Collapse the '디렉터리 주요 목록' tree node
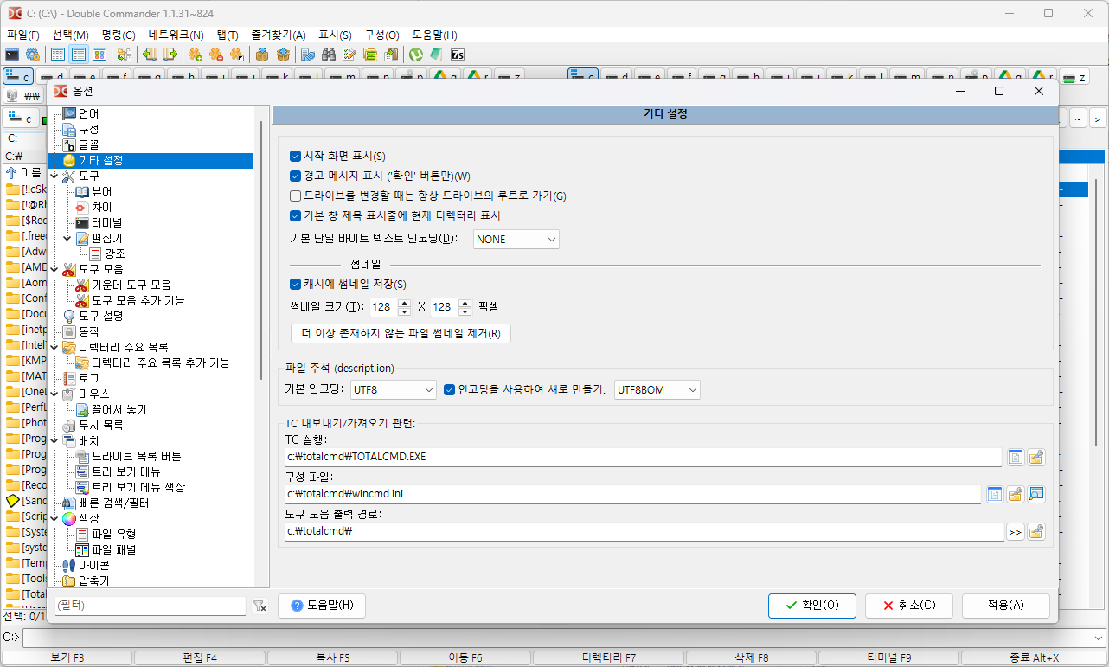This screenshot has width=1109, height=667. pyautogui.click(x=54, y=347)
